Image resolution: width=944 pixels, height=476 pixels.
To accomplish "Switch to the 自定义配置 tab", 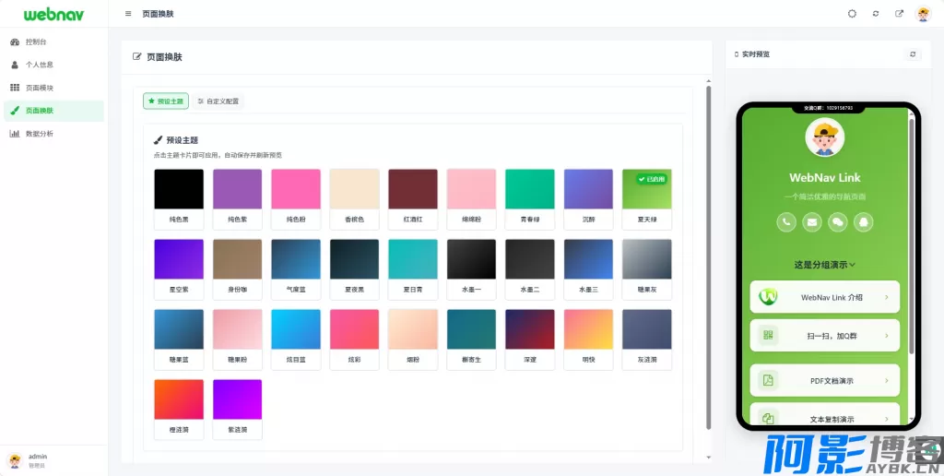I will click(218, 101).
